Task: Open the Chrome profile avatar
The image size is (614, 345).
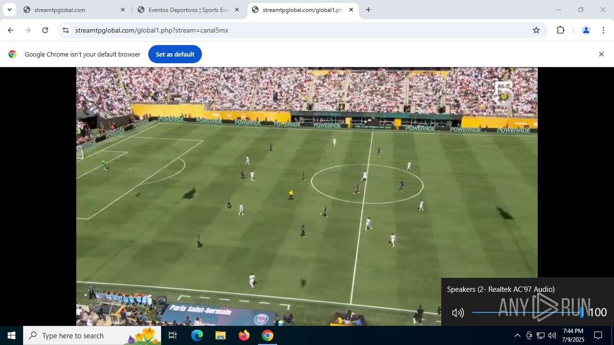Action: [586, 30]
